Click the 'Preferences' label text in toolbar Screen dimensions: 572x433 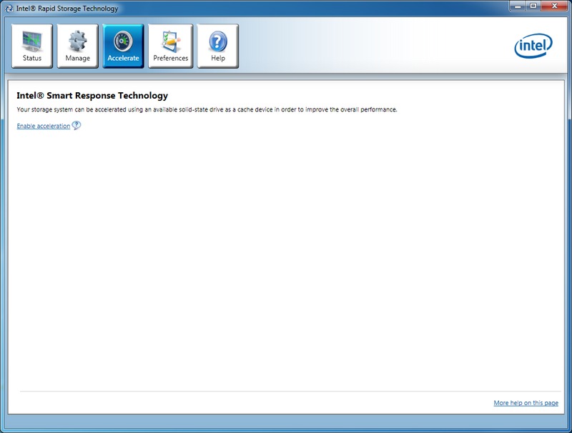coord(171,59)
